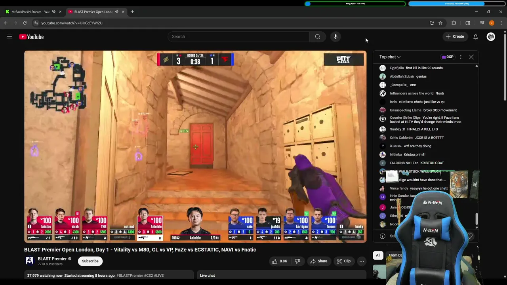Screen dimensions: 507x285
Task: Click the Bong Rips progress bar
Action: click(x=355, y=4)
